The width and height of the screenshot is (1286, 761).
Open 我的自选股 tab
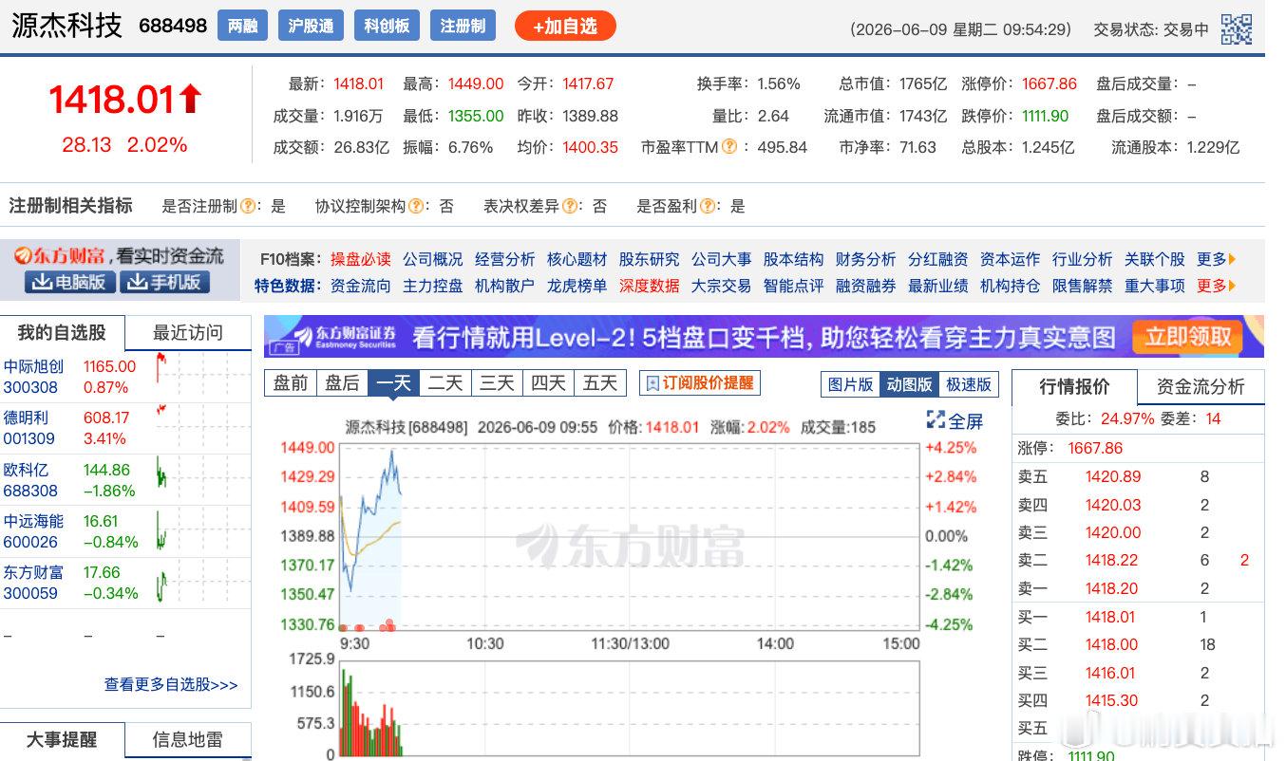click(x=63, y=333)
